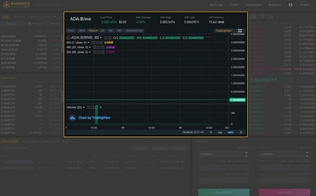Click the Binance DEX logo
316x196 pixels.
16,5
